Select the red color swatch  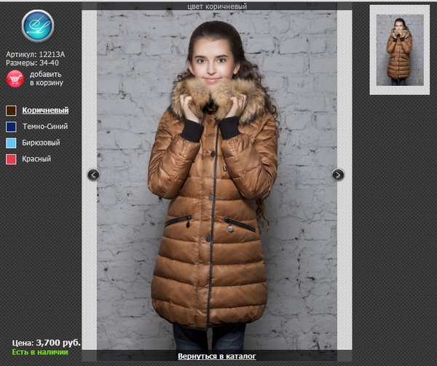pyautogui.click(x=11, y=159)
